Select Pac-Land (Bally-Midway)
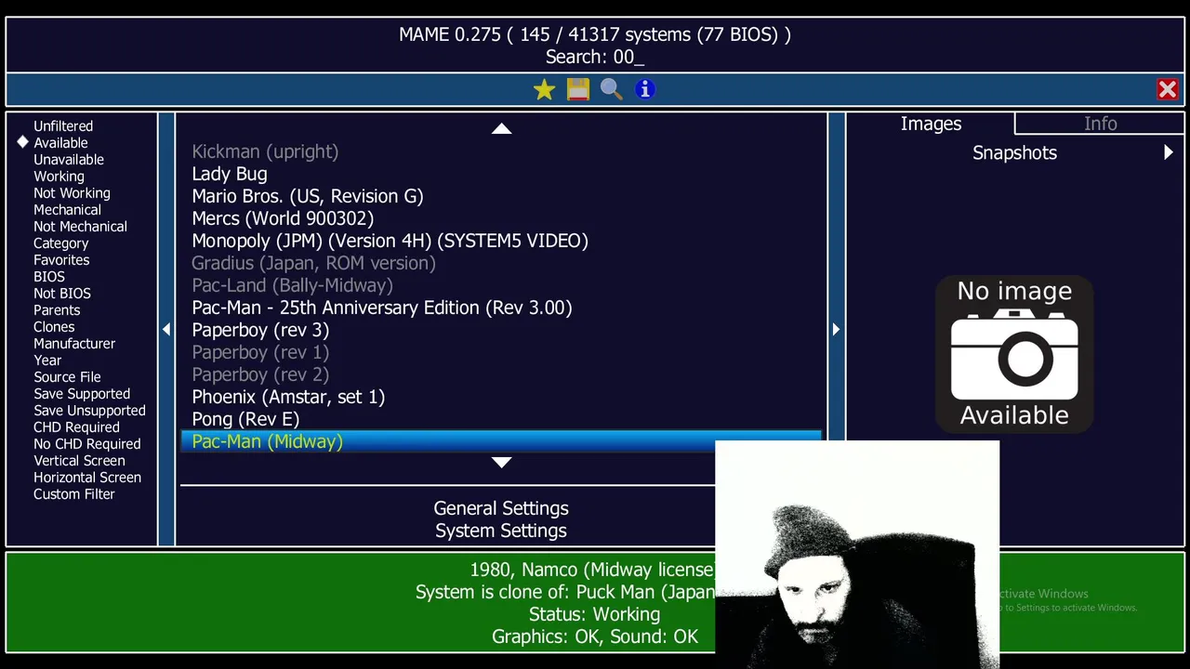 click(501, 285)
